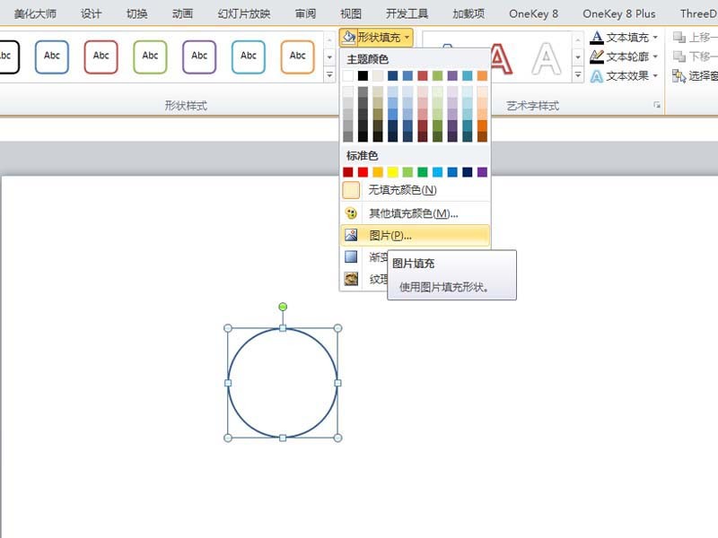Open the 文本填充 dropdown arrow

coord(655,37)
